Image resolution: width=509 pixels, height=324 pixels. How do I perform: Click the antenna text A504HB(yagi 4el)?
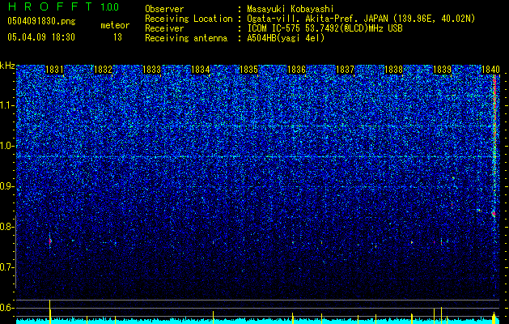coord(286,38)
